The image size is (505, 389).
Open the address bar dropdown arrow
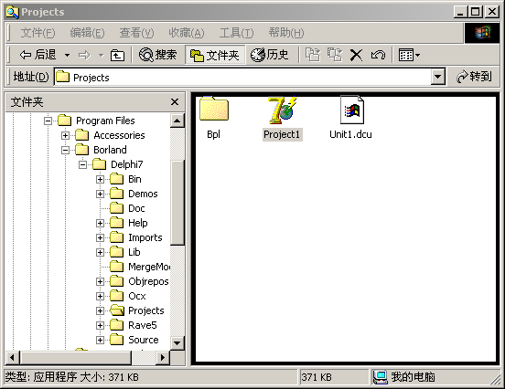pos(437,77)
